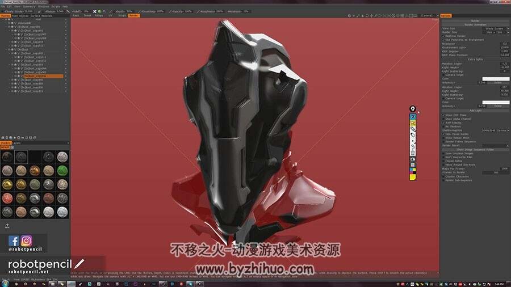
Task: Click the Render button in the right panel
Action: point(475,21)
